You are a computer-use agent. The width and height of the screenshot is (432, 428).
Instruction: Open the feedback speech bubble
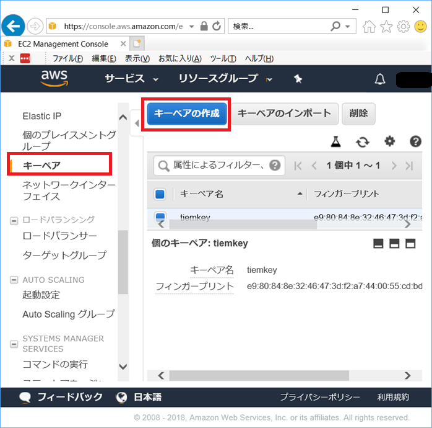point(25,397)
